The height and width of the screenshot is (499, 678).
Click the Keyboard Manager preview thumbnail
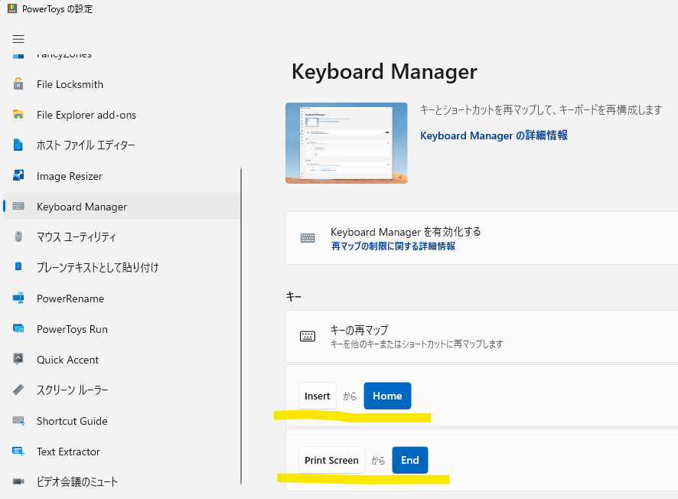click(347, 143)
